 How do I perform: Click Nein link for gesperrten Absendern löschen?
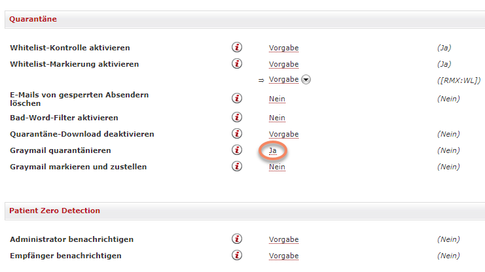click(277, 99)
